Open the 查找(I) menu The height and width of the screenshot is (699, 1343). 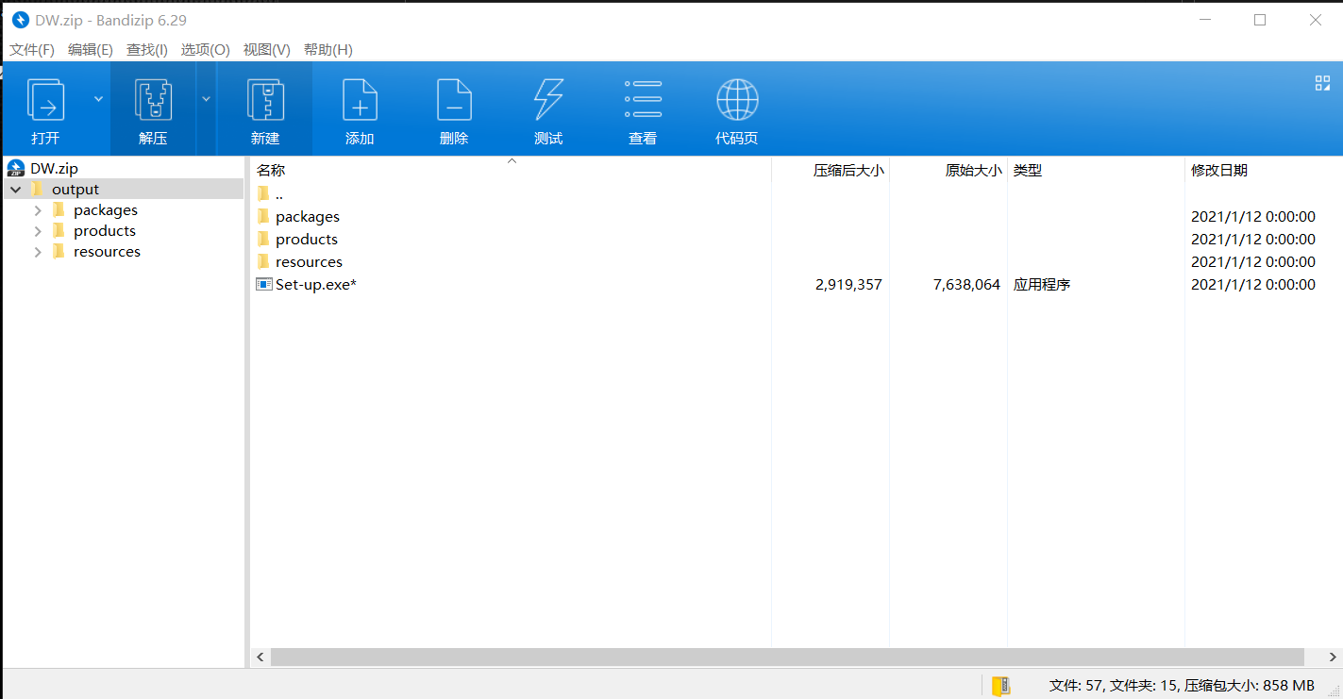147,50
